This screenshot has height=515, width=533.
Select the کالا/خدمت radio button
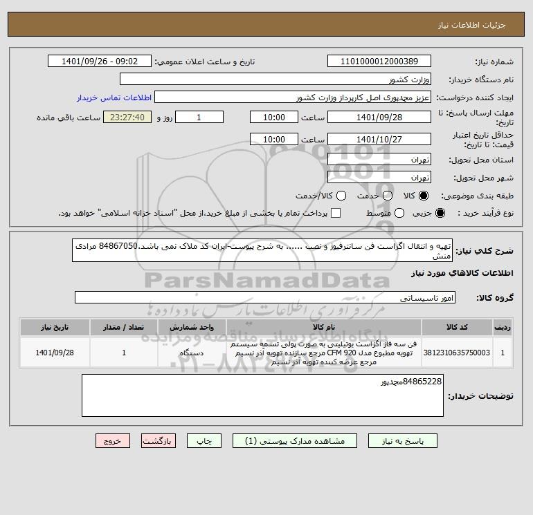coord(341,196)
